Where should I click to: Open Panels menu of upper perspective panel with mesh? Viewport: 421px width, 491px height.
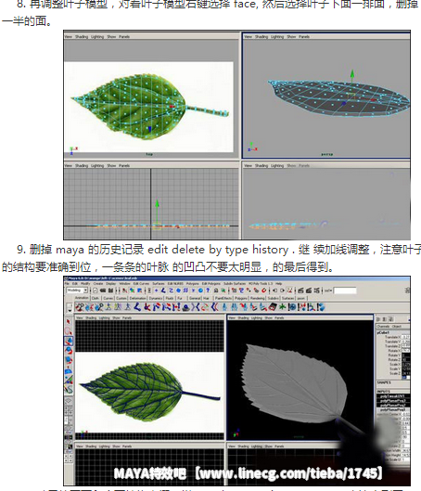coord(304,36)
